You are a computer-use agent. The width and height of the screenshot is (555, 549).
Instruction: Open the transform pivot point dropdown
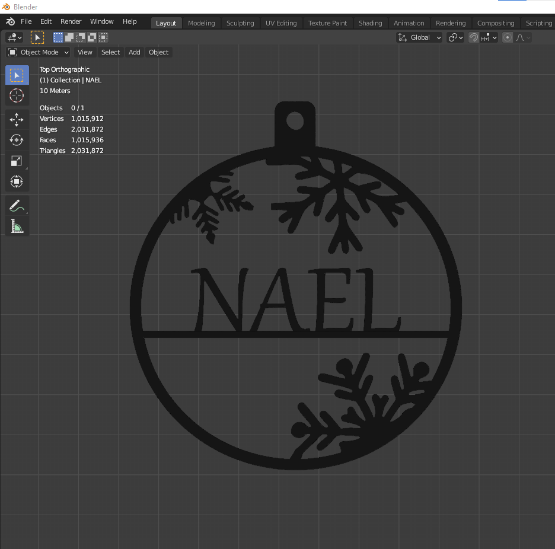tap(455, 37)
